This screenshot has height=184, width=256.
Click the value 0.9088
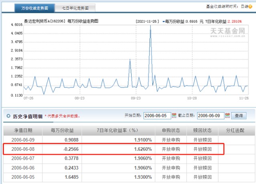72,140
